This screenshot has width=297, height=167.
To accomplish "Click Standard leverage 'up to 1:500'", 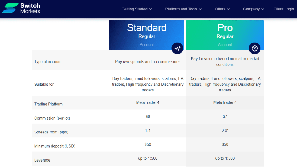I will [148, 158].
